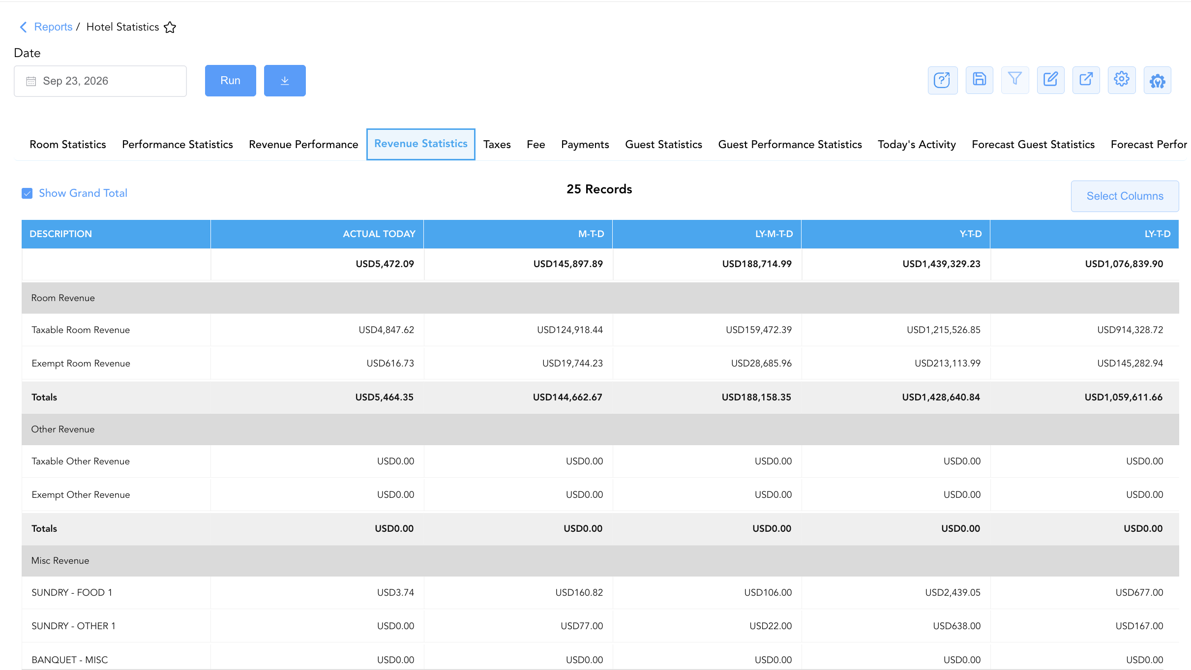Click the Room Revenue group header
The width and height of the screenshot is (1191, 670).
[x=600, y=298]
